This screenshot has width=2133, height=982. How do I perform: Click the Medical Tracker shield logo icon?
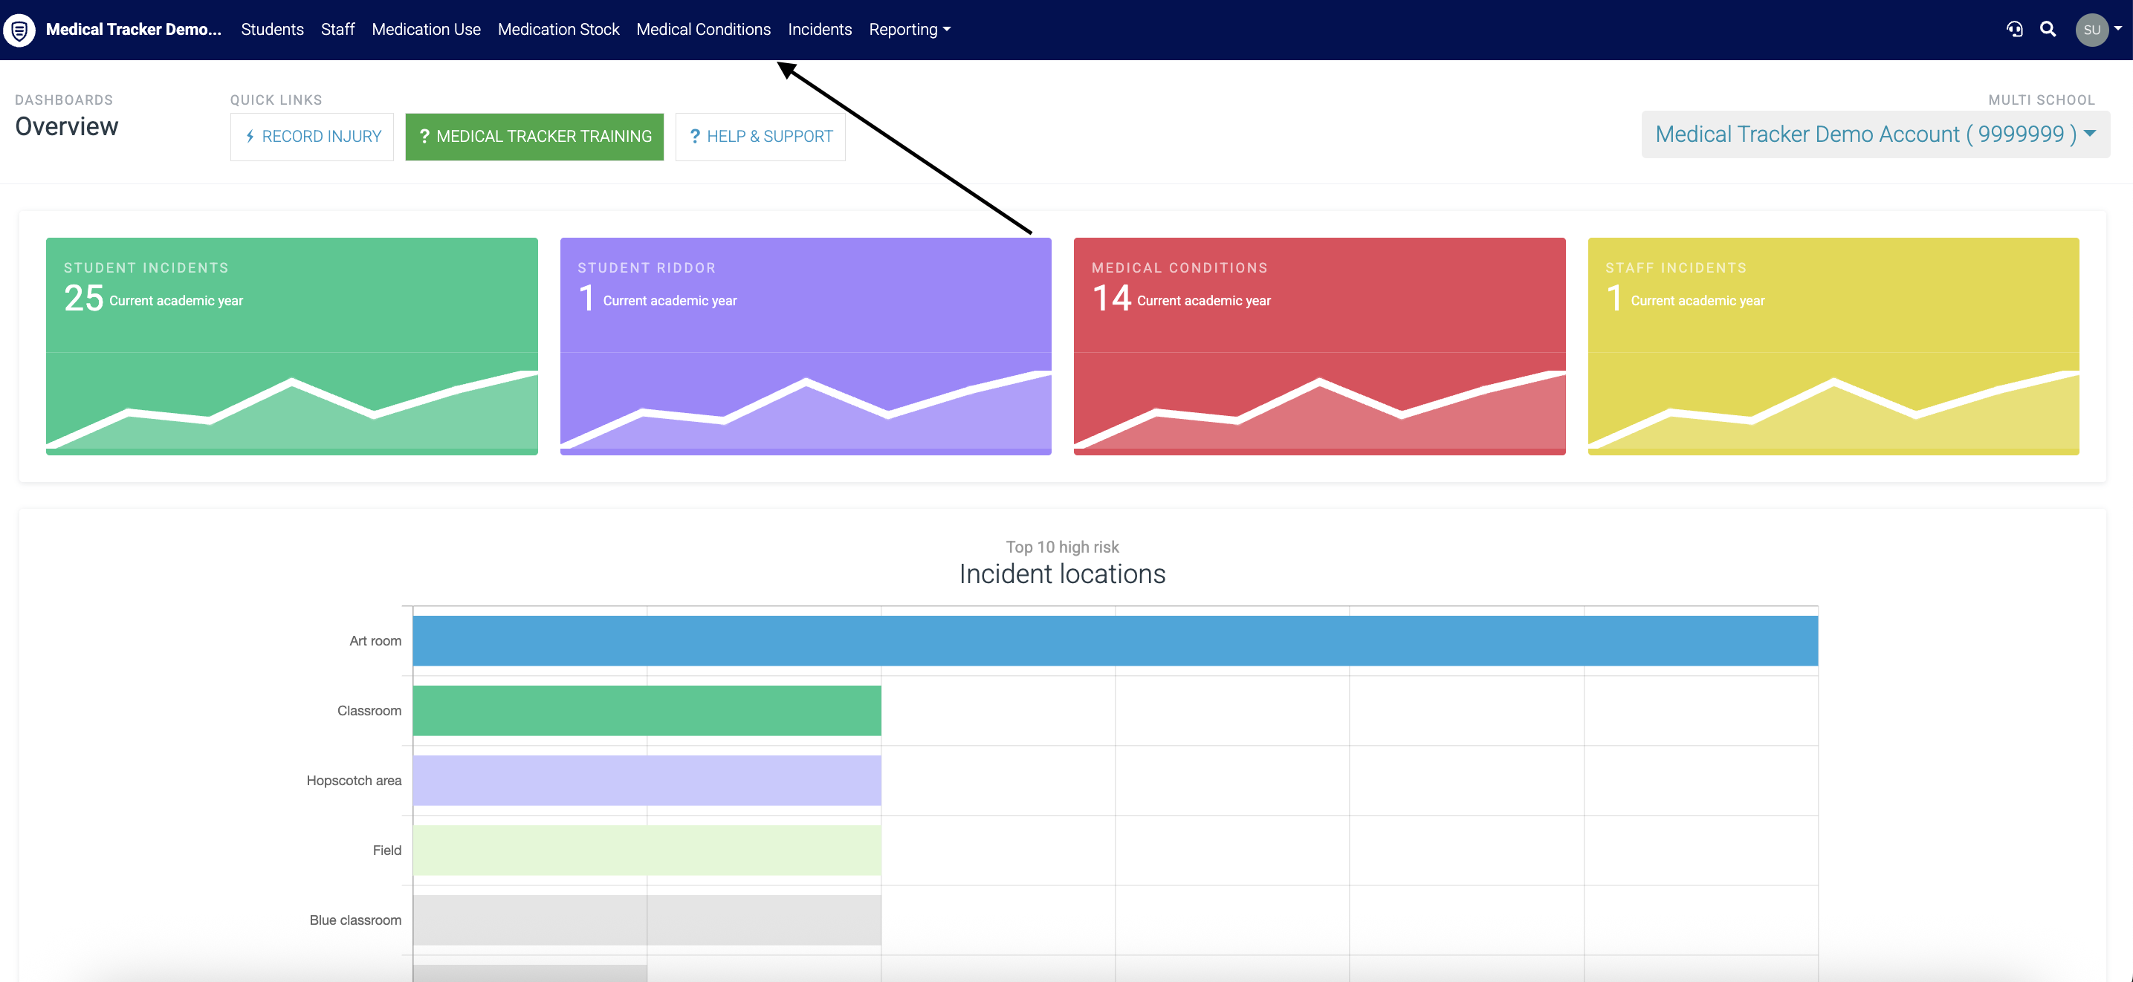tap(19, 30)
